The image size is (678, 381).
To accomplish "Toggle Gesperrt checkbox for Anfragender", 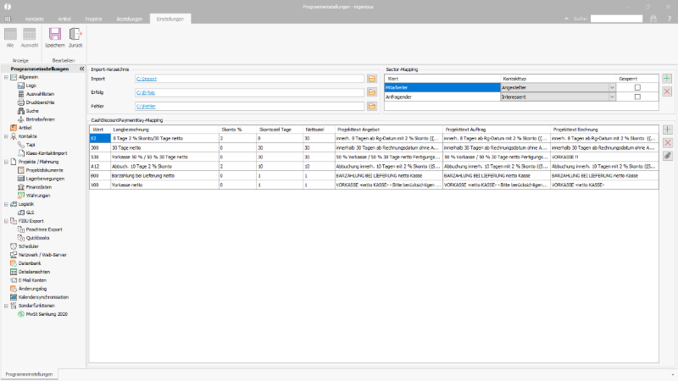I will point(637,97).
